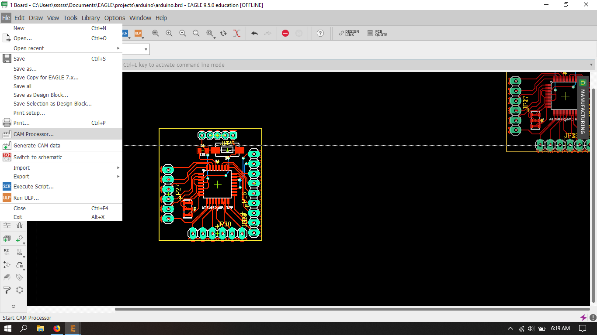
Task: Click the grayed-out redo arrow icon
Action: click(x=268, y=33)
